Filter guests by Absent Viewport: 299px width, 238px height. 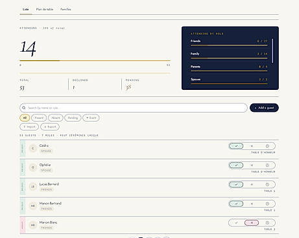coord(56,118)
